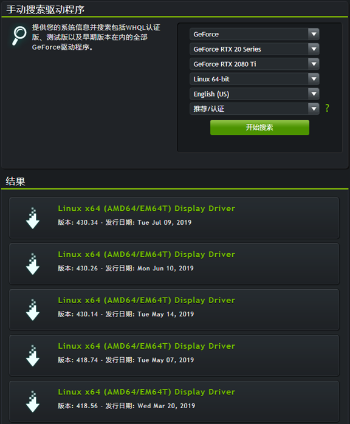Click download arrow icon for version 418.56
350x424 pixels.
coord(33,402)
